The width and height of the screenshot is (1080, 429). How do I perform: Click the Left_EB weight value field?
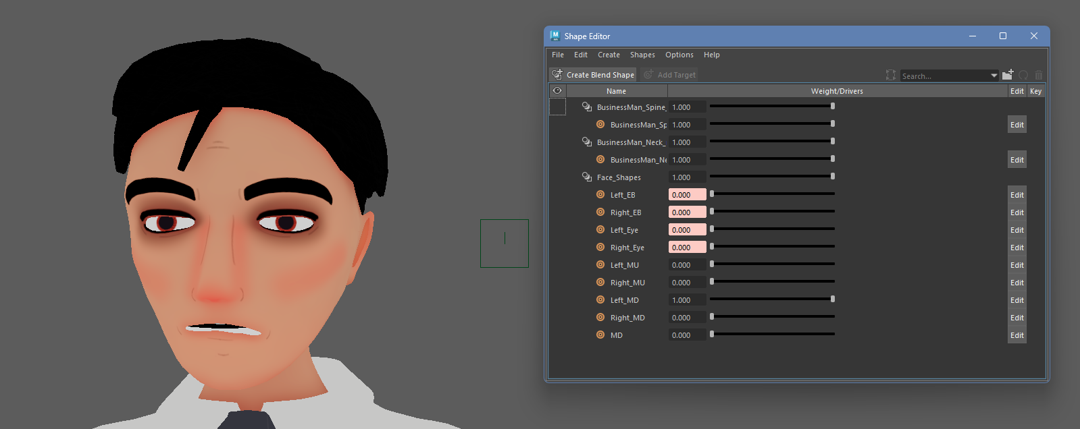pos(688,194)
